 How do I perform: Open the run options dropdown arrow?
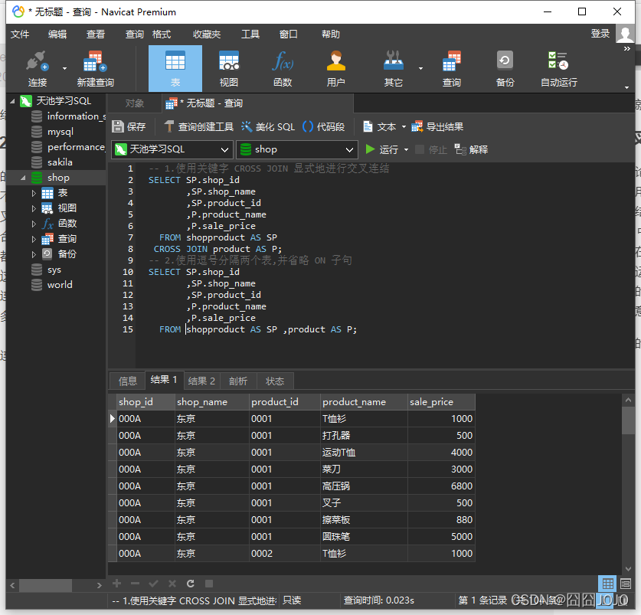[x=406, y=149]
